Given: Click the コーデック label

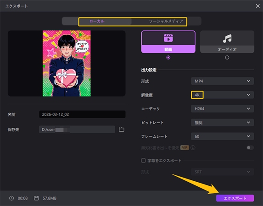Looking at the screenshot, I should 151,109.
